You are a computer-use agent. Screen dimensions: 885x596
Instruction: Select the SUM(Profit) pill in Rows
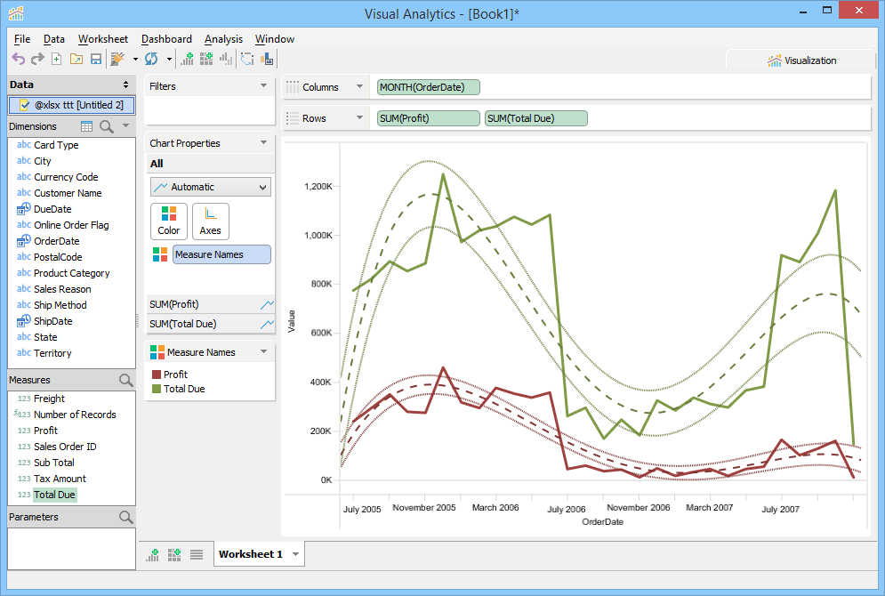tap(429, 118)
